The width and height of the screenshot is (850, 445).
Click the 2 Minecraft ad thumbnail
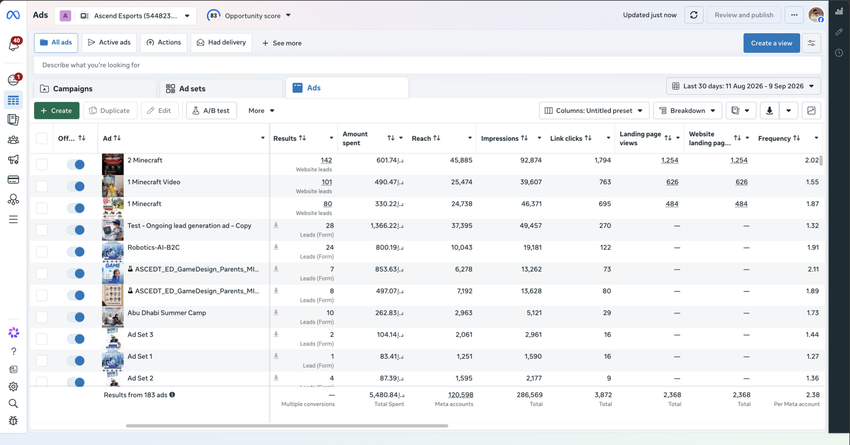[x=113, y=164]
